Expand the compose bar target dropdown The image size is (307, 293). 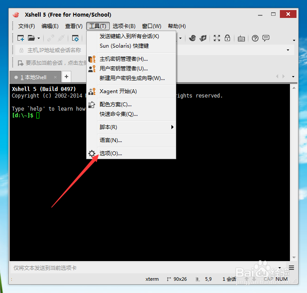pos(280,268)
